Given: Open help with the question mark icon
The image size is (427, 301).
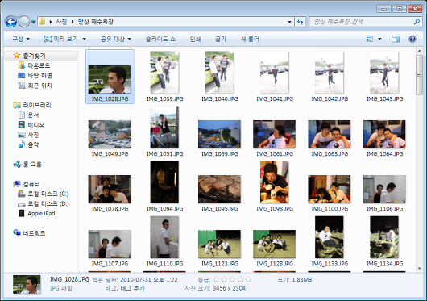Looking at the screenshot, I should tap(412, 39).
